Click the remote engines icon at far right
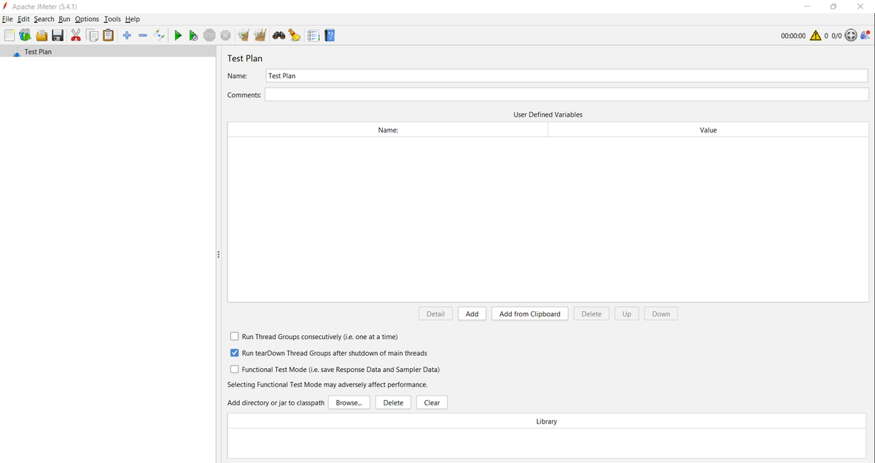 pyautogui.click(x=865, y=36)
